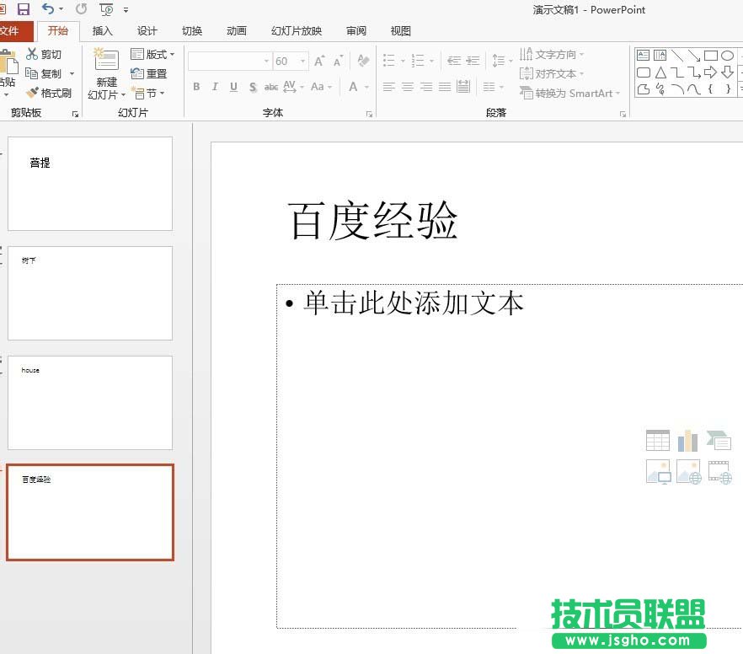The height and width of the screenshot is (654, 743).
Task: Clear all formatting with the eraser A icon
Action: [363, 61]
